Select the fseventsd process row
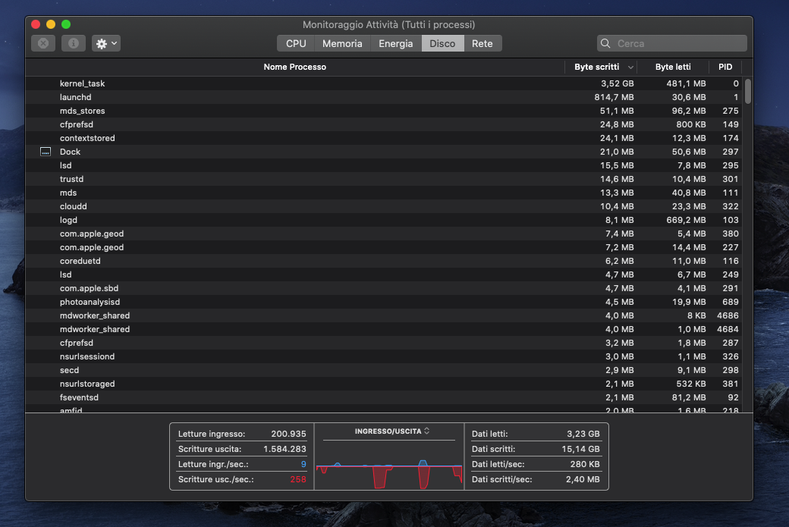The width and height of the screenshot is (789, 527). tap(385, 397)
